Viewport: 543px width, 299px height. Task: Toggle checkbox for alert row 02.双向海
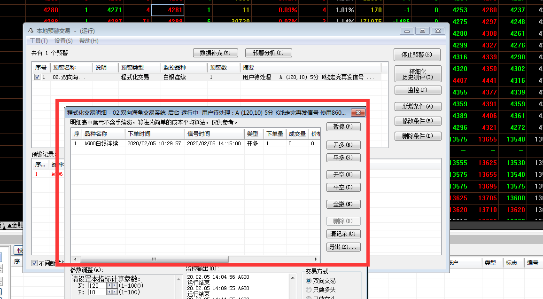pyautogui.click(x=38, y=77)
